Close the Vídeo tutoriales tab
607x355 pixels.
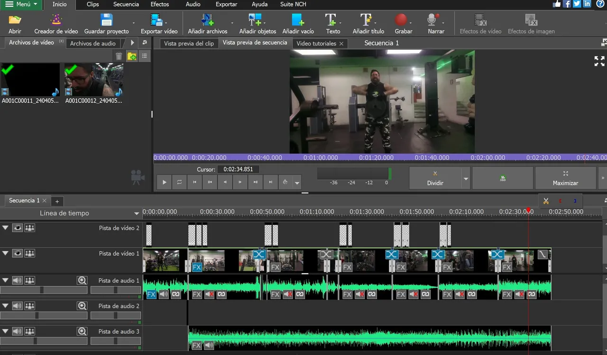(341, 44)
